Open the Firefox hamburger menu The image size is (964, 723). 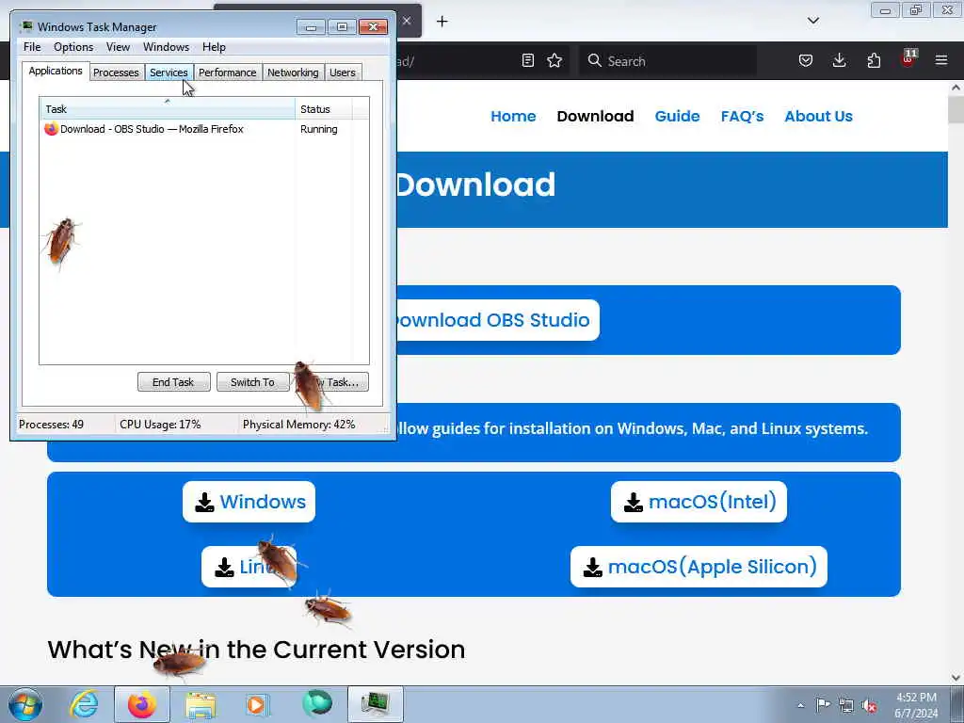tap(941, 60)
